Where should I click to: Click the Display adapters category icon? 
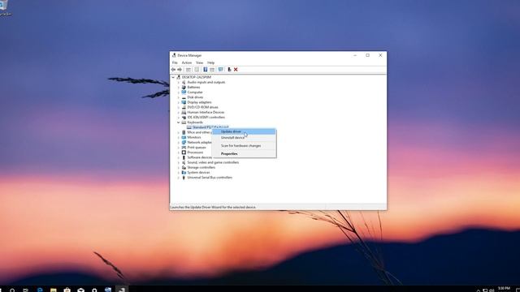[184, 102]
